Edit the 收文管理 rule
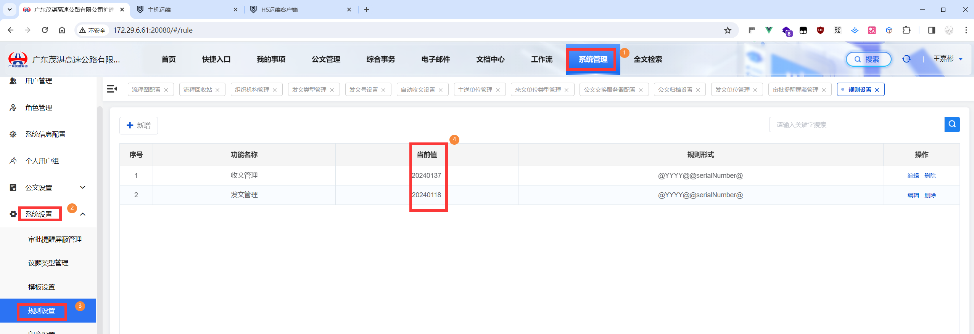Screen dimensions: 974x334 click(913, 176)
